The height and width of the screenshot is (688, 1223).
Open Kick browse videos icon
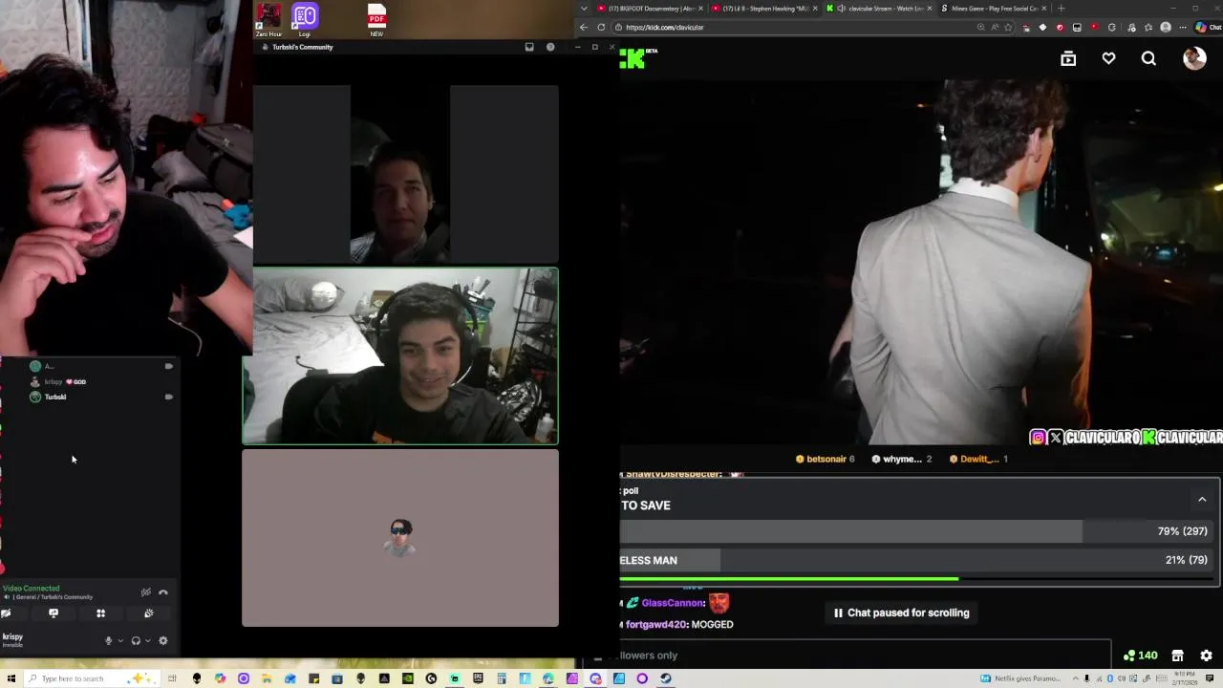1068,58
